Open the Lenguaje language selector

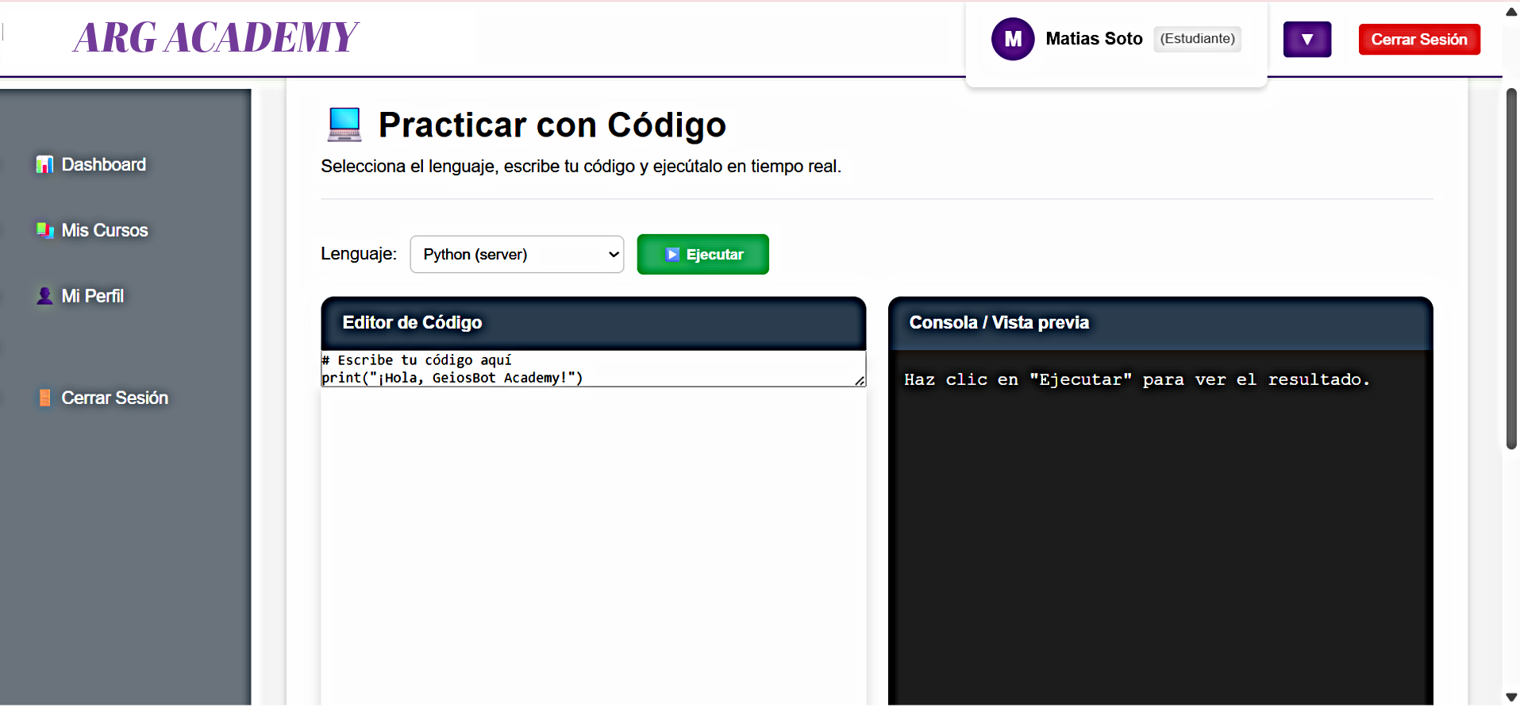[516, 254]
